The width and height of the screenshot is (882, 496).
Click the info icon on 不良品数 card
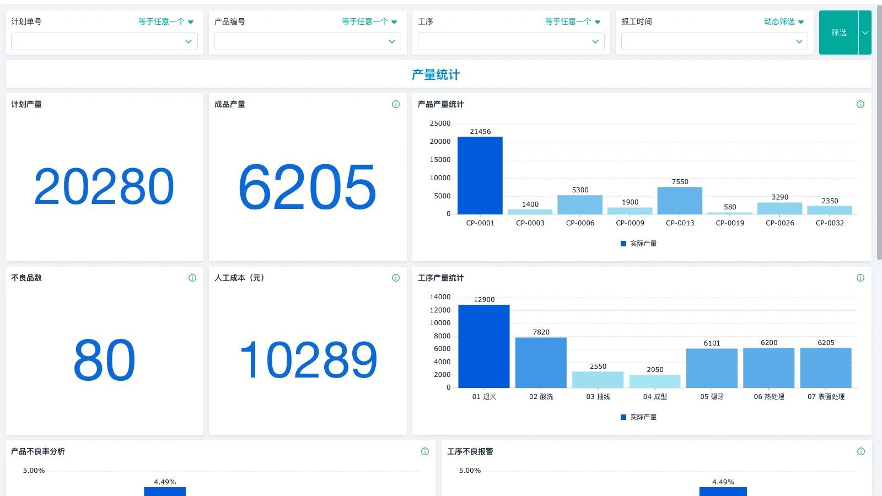(x=191, y=278)
